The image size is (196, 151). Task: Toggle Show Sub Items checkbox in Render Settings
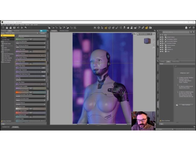click(x=2, y=121)
